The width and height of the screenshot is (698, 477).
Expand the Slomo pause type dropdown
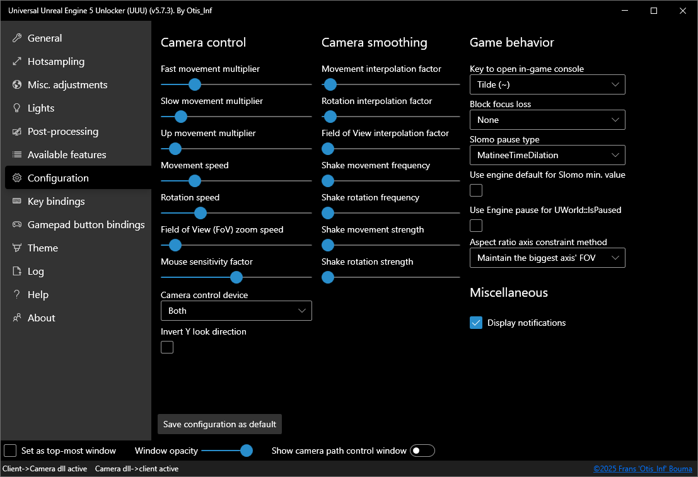click(547, 155)
